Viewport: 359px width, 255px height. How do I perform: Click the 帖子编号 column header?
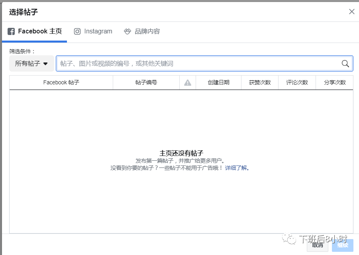pyautogui.click(x=146, y=82)
